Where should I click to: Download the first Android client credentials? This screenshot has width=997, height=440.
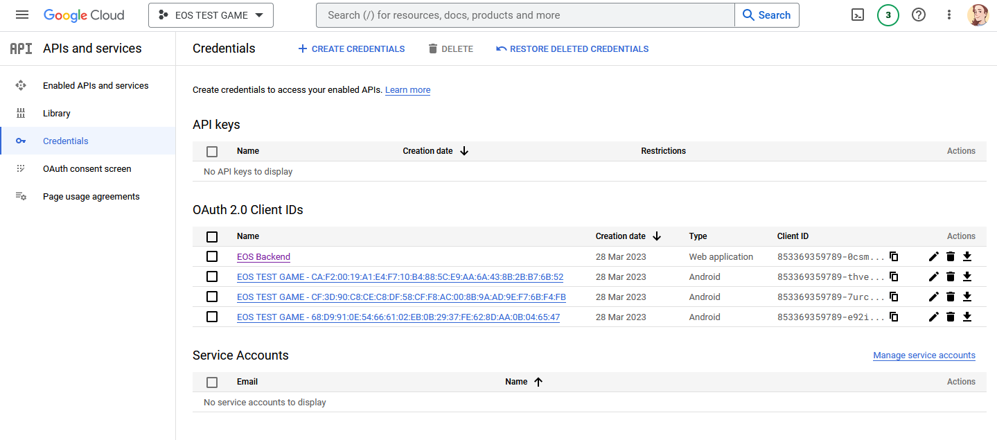click(967, 276)
